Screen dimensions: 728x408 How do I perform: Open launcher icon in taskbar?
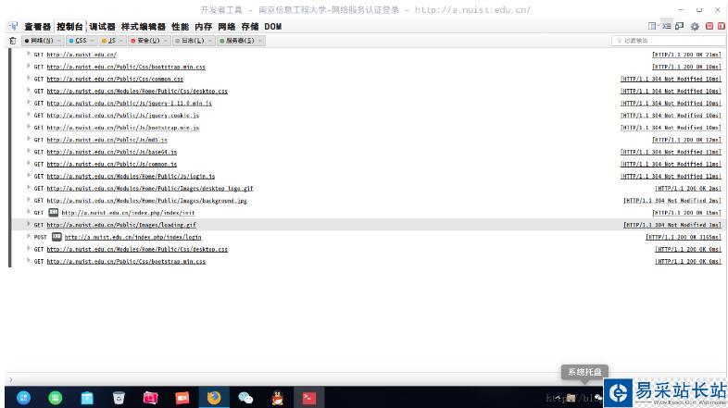pyautogui.click(x=24, y=397)
